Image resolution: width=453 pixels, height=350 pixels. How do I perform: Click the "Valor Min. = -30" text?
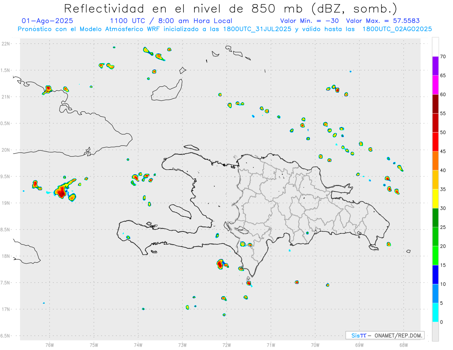[310, 21]
